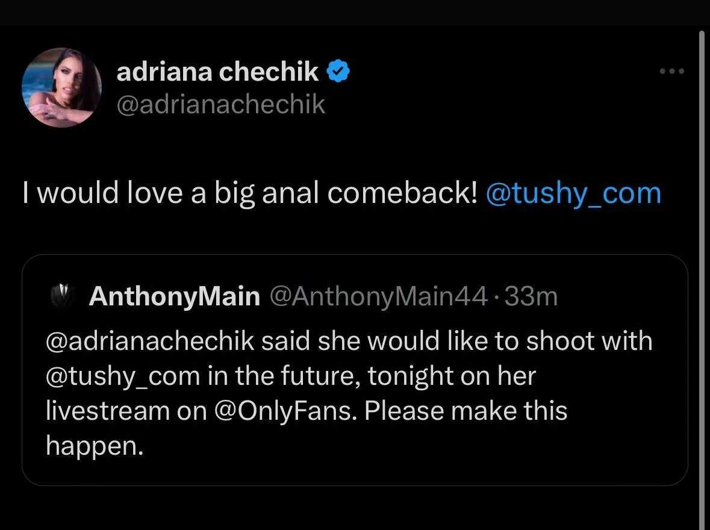
Task: Open the 33m timestamp of quoted tweet
Action: click(532, 296)
